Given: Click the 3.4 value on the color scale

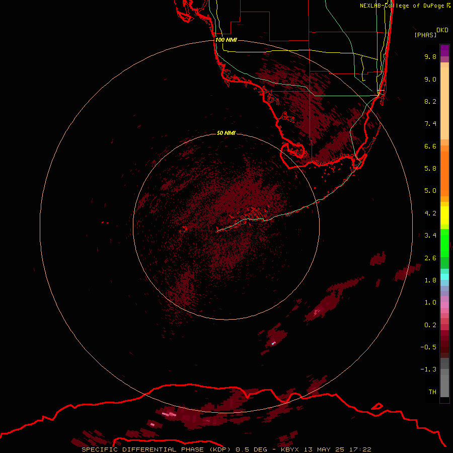Looking at the screenshot, I should tap(430, 236).
